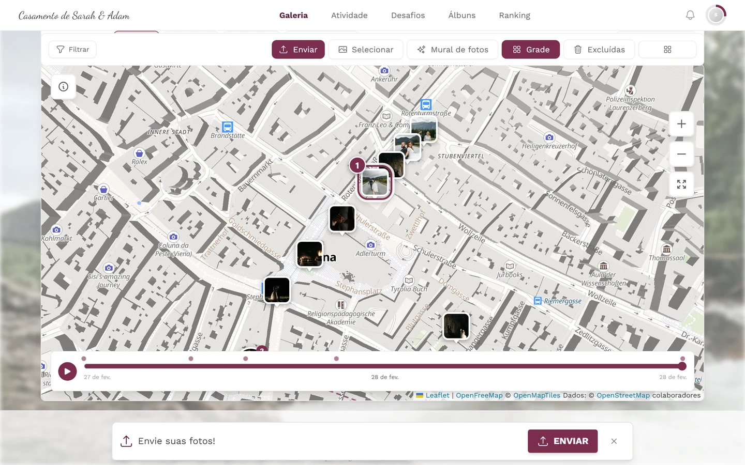745x465 pixels.
Task: Open the photo thumbnail near Blutgasse
Action: pos(456,326)
